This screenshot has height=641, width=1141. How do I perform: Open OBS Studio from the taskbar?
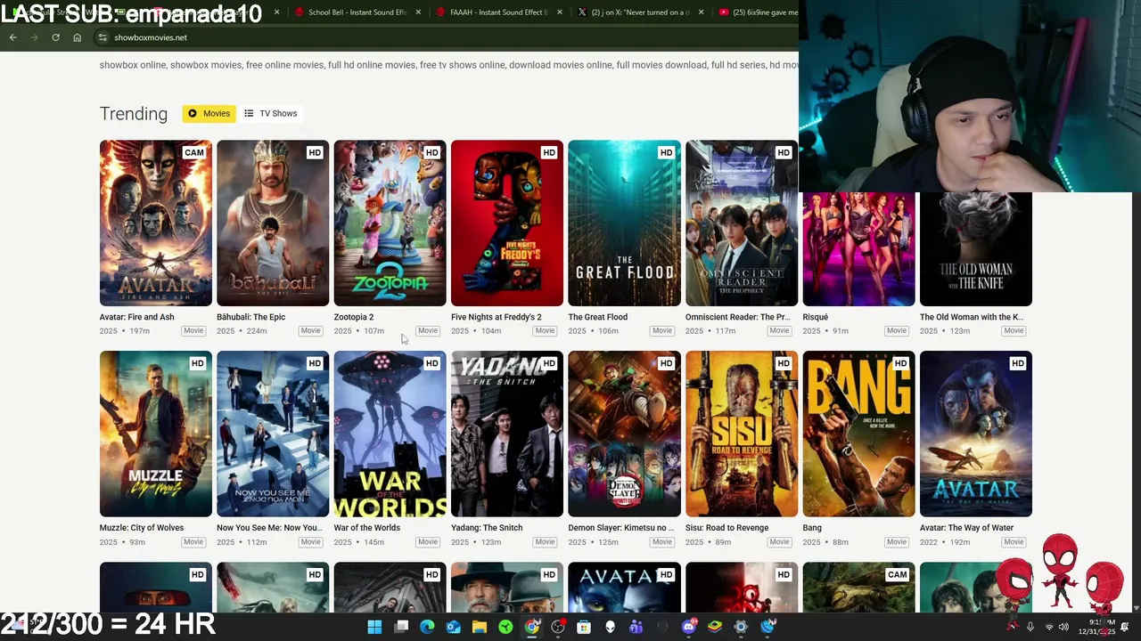tap(558, 627)
